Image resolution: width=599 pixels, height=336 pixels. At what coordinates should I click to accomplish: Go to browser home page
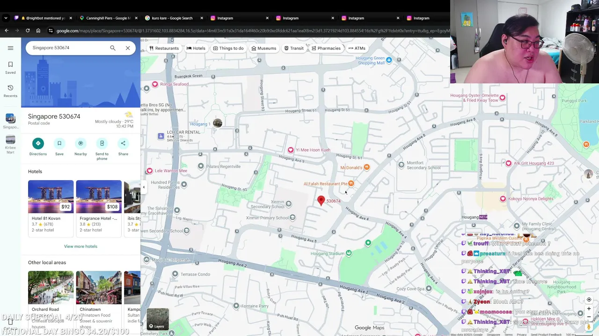click(x=38, y=30)
